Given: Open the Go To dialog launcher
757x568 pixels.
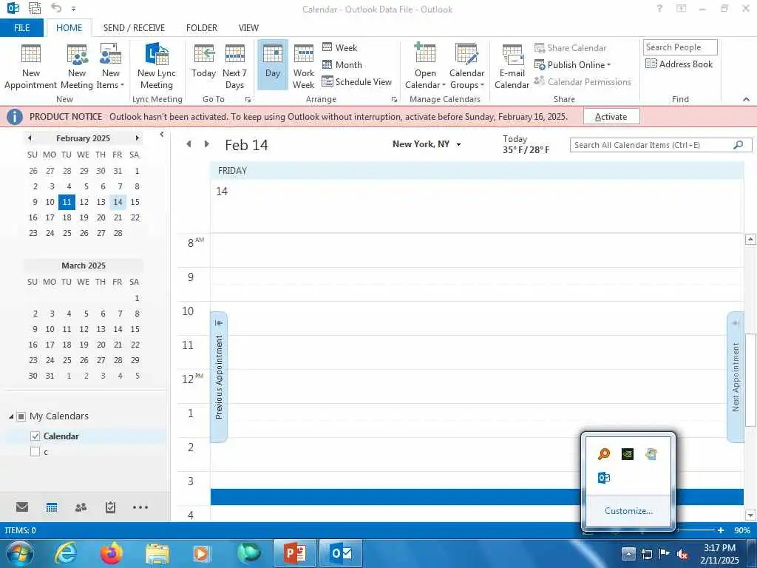Looking at the screenshot, I should 248,100.
